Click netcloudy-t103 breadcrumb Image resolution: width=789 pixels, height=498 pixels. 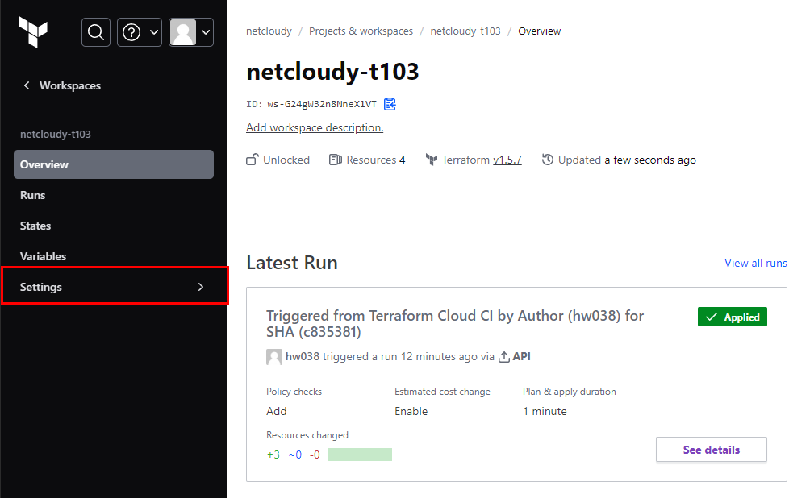click(x=465, y=31)
